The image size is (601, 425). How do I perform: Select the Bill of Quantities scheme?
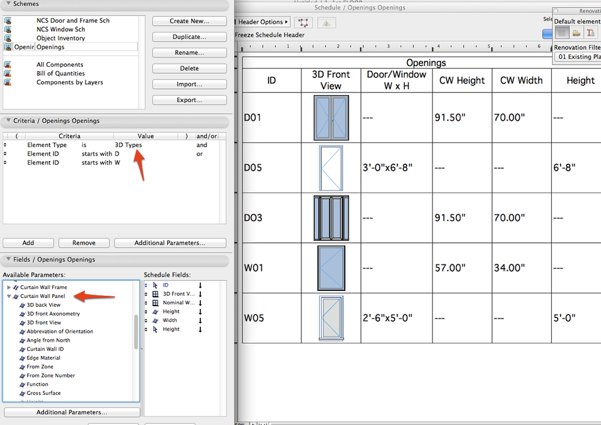pos(61,73)
